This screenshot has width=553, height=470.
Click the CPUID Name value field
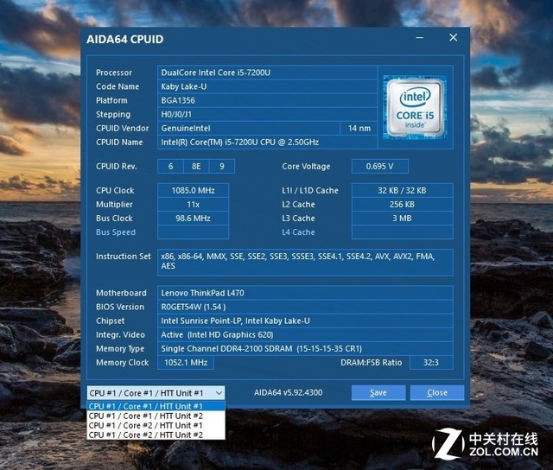point(267,142)
